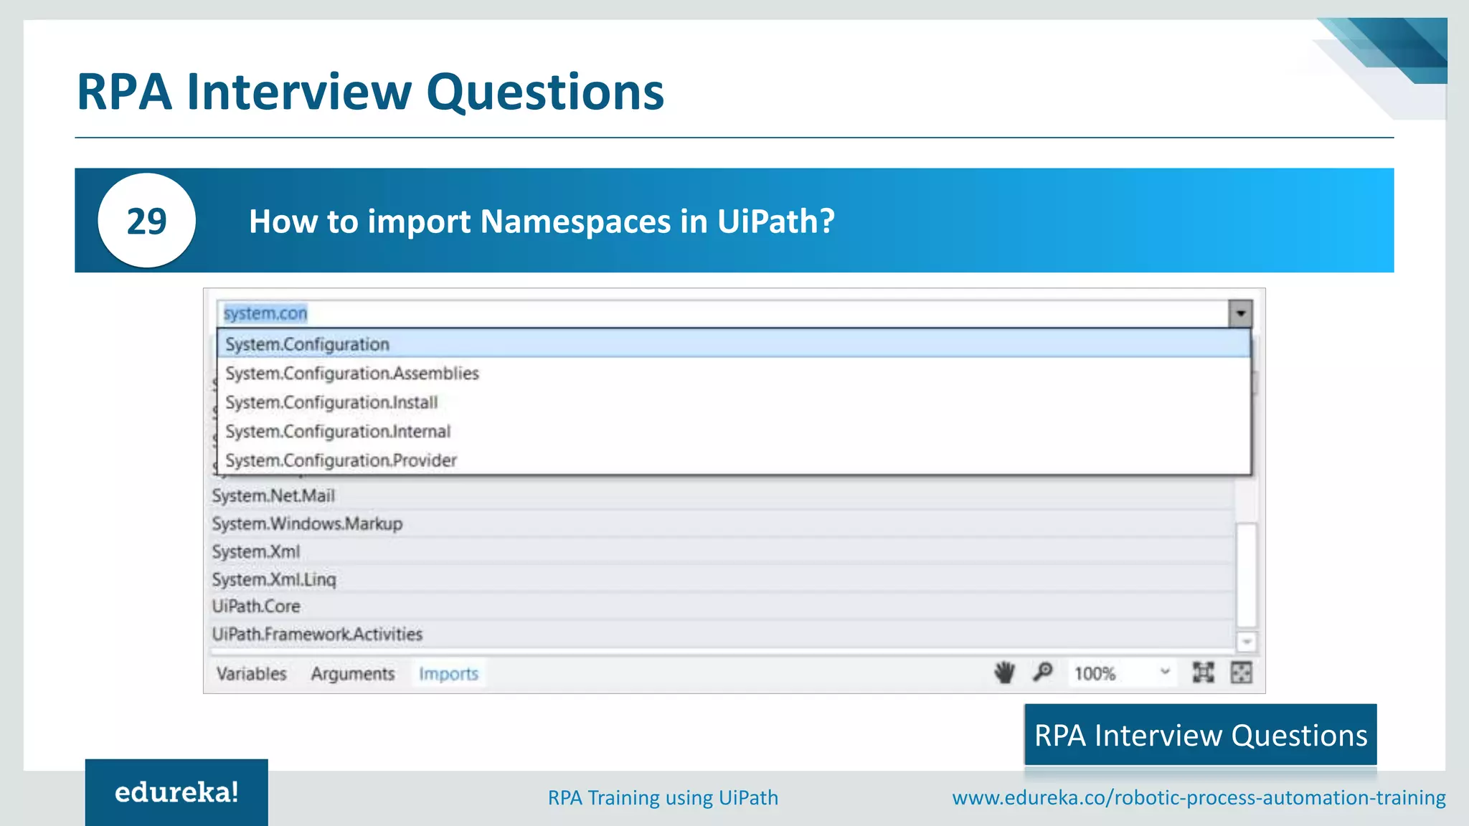Screen dimensions: 1469x826
Task: Click the pan hand tool icon
Action: tap(1004, 673)
